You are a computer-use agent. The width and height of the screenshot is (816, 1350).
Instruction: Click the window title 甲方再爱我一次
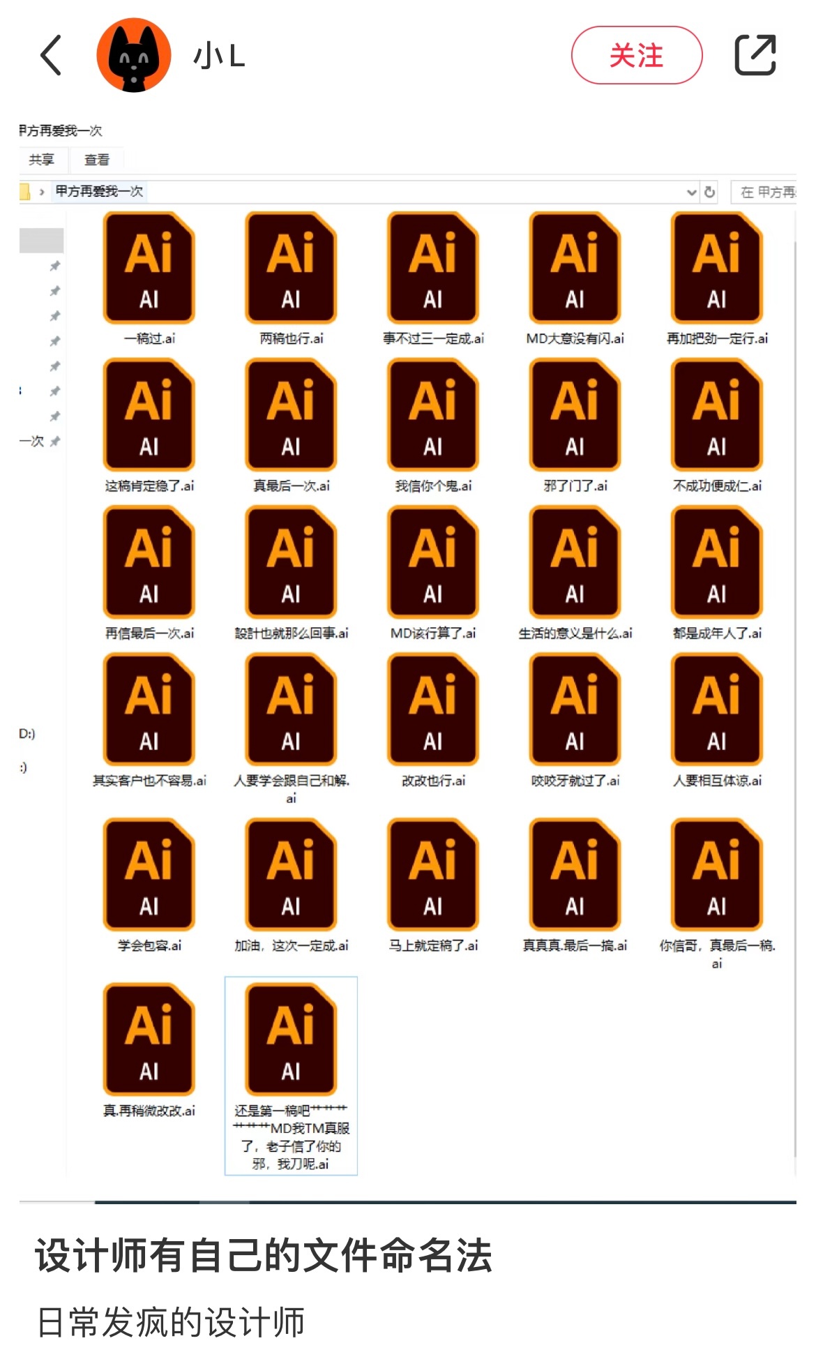[x=61, y=130]
